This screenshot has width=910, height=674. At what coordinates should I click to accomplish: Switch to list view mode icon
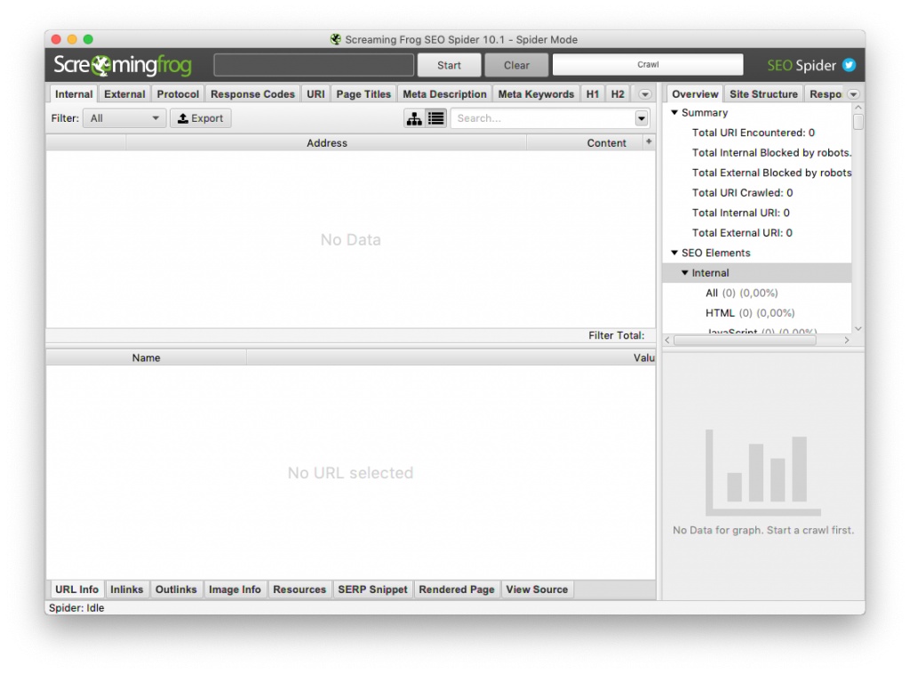pos(436,118)
